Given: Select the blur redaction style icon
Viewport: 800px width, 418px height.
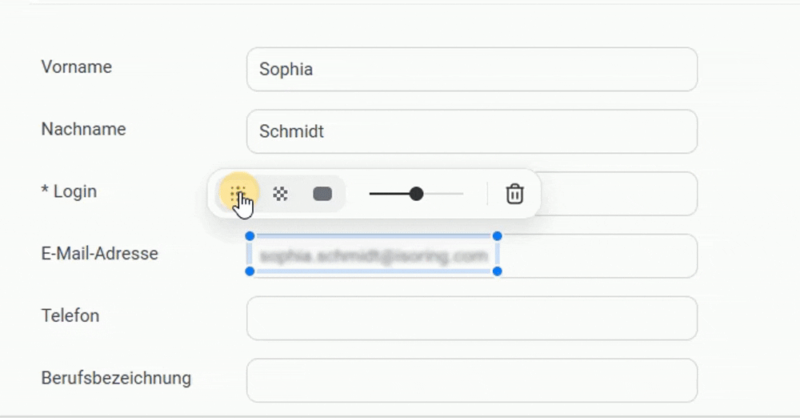Looking at the screenshot, I should coord(238,194).
